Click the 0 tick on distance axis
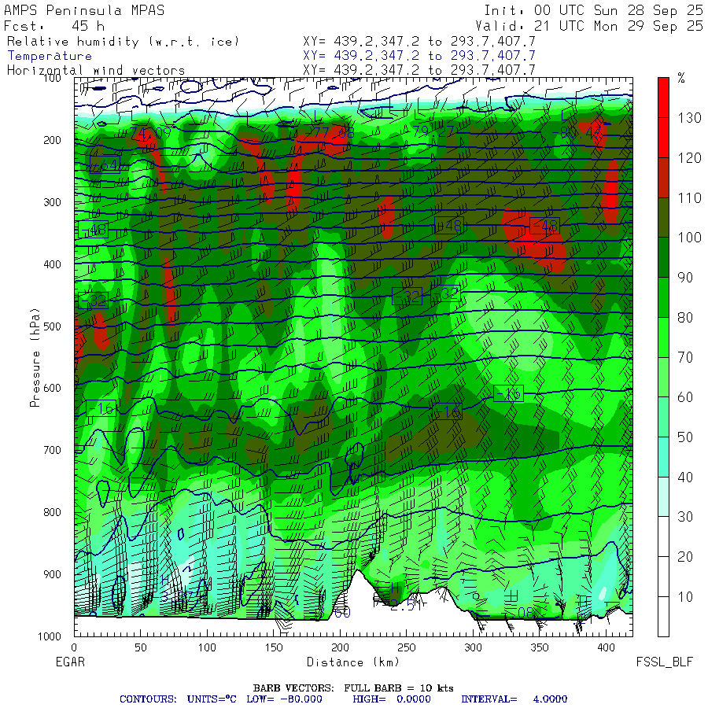 (x=74, y=647)
